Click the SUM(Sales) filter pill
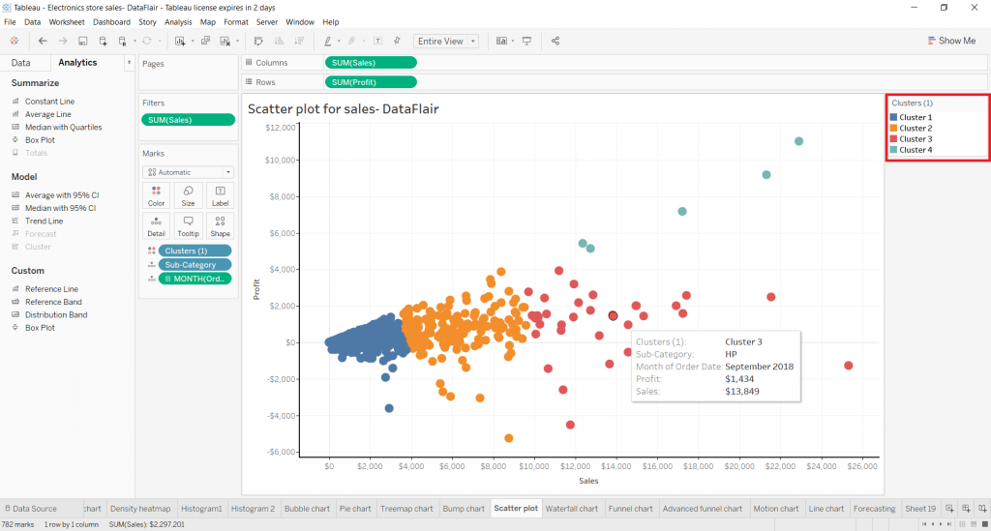 (189, 120)
